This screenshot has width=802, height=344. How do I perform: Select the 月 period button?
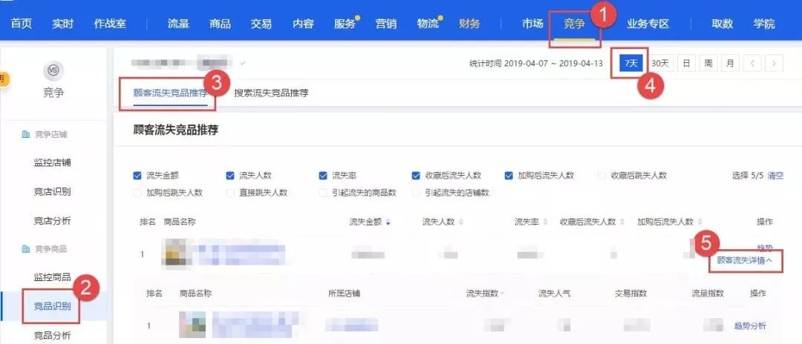pos(730,63)
